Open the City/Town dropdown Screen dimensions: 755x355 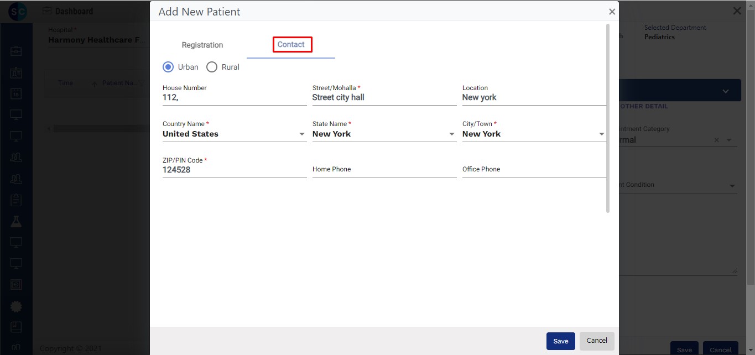point(602,134)
